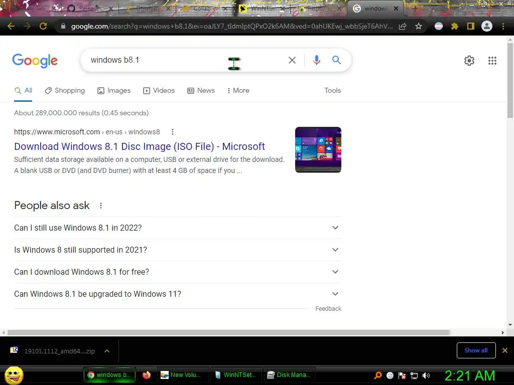Open the Chrome profile avatar
This screenshot has height=385, width=514.
point(486,26)
